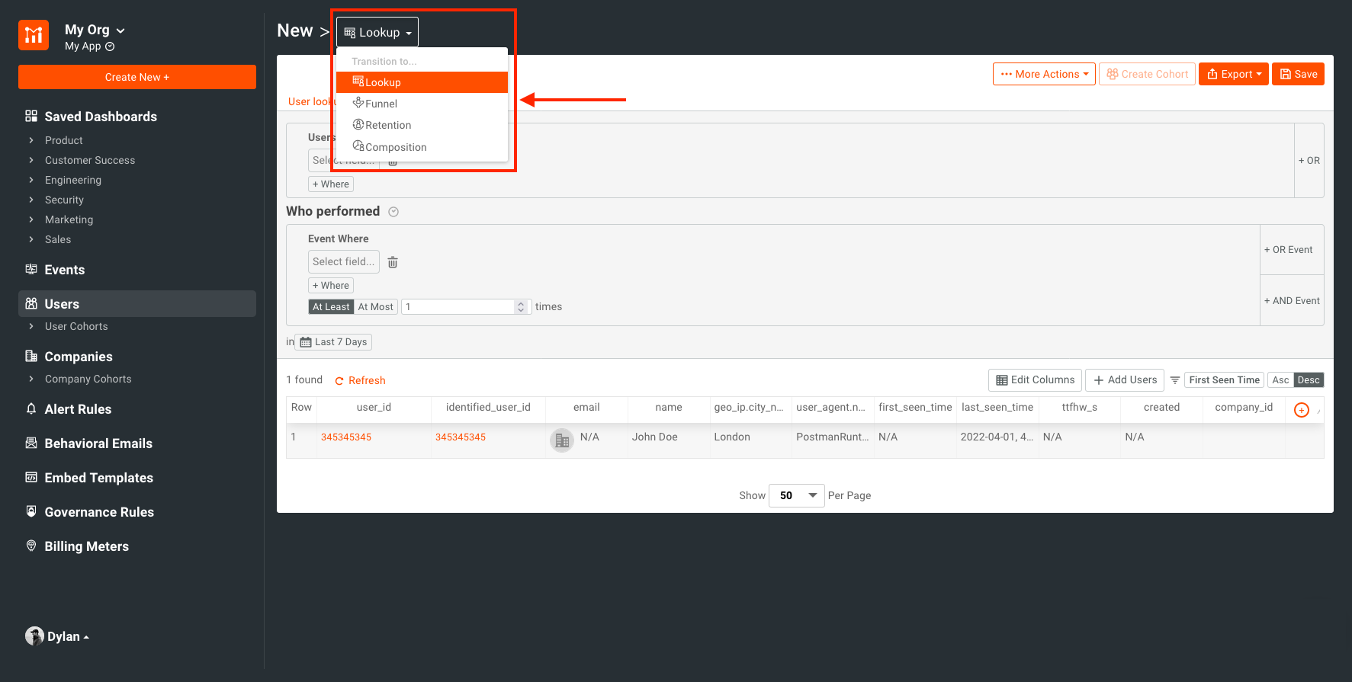
Task: Open the Marketing dashboards folder
Action: point(69,219)
